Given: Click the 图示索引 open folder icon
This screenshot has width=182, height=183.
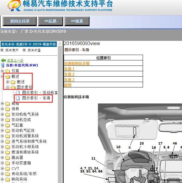Looking at the screenshot, I should coord(13,87).
